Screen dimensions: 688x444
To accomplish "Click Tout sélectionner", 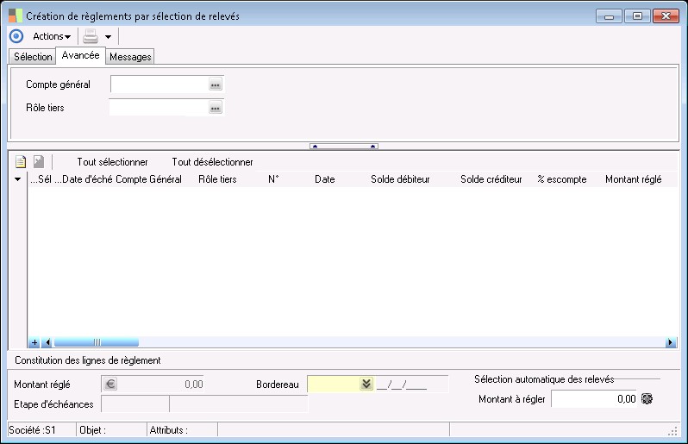I will click(112, 162).
